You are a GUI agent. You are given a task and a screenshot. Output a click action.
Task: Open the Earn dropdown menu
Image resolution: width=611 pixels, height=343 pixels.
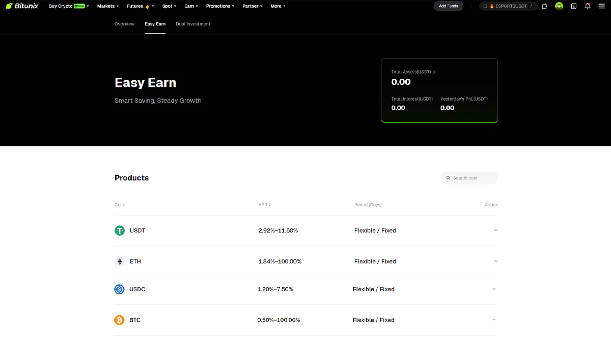coord(190,6)
